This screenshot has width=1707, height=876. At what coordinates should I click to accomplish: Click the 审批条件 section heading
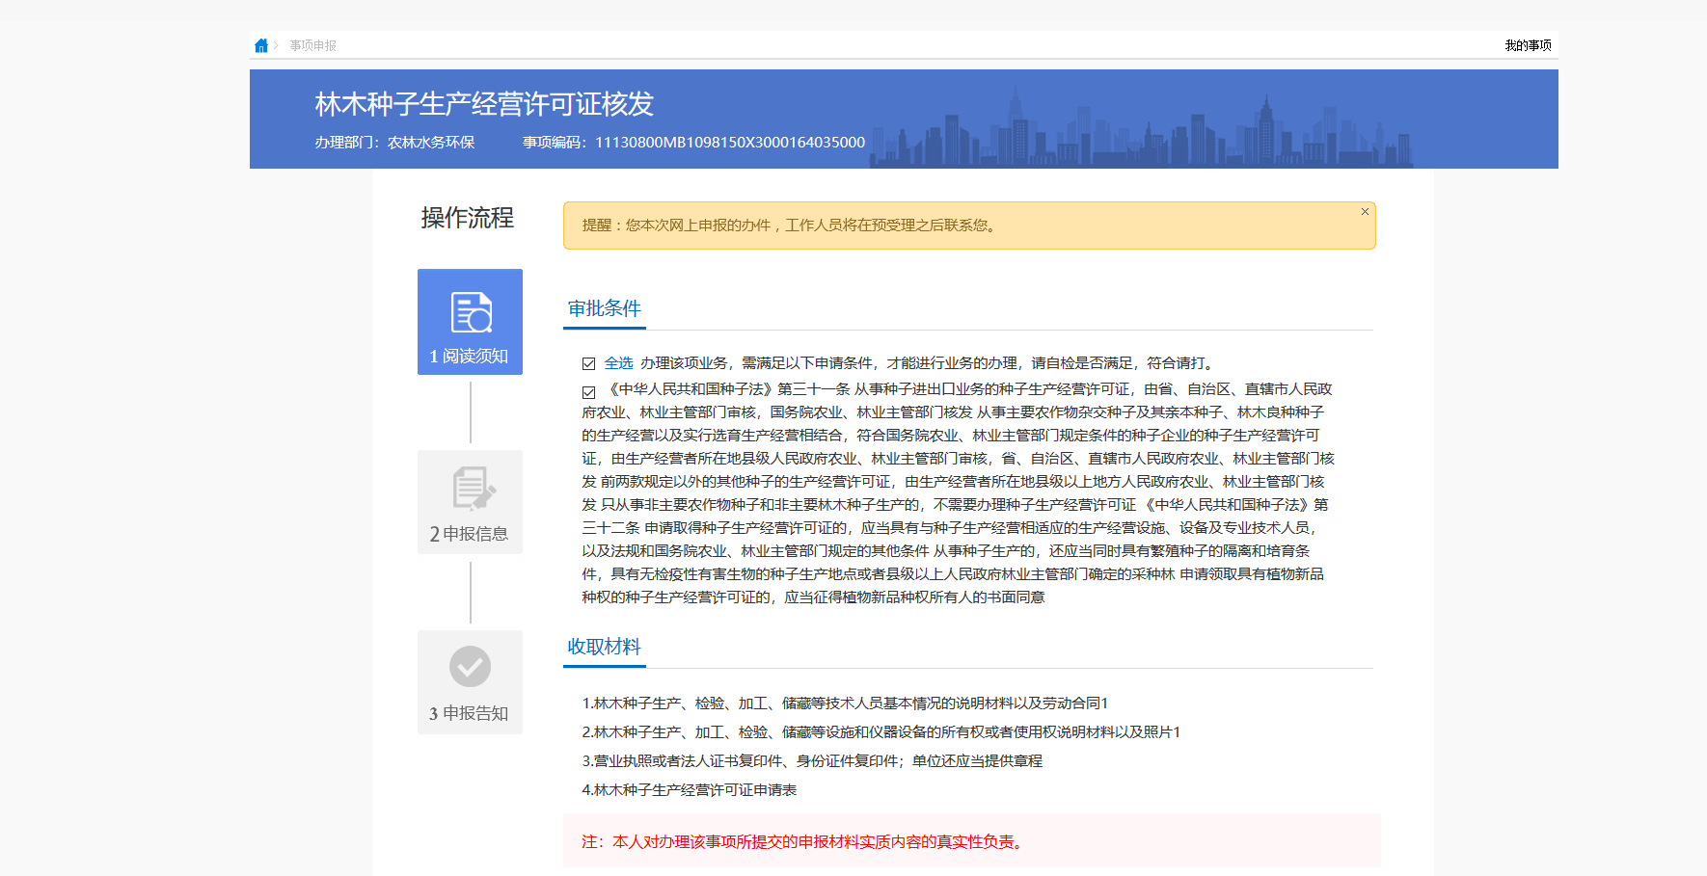coord(605,309)
